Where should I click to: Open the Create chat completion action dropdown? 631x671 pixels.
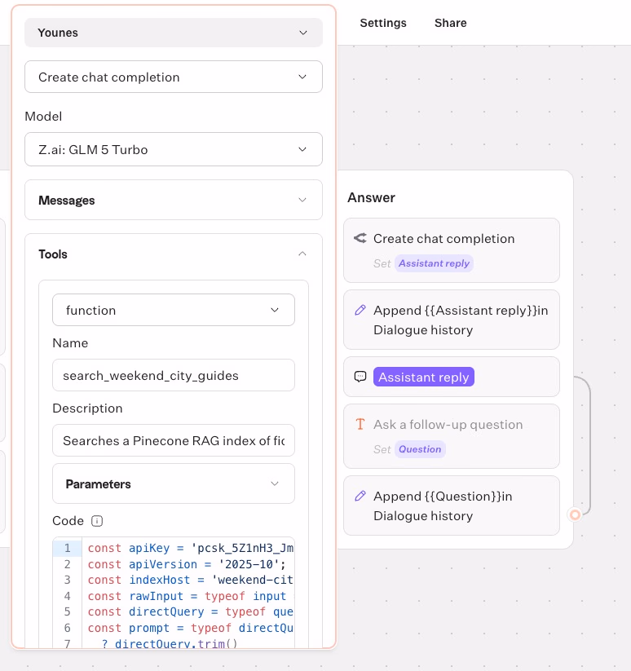(x=174, y=77)
